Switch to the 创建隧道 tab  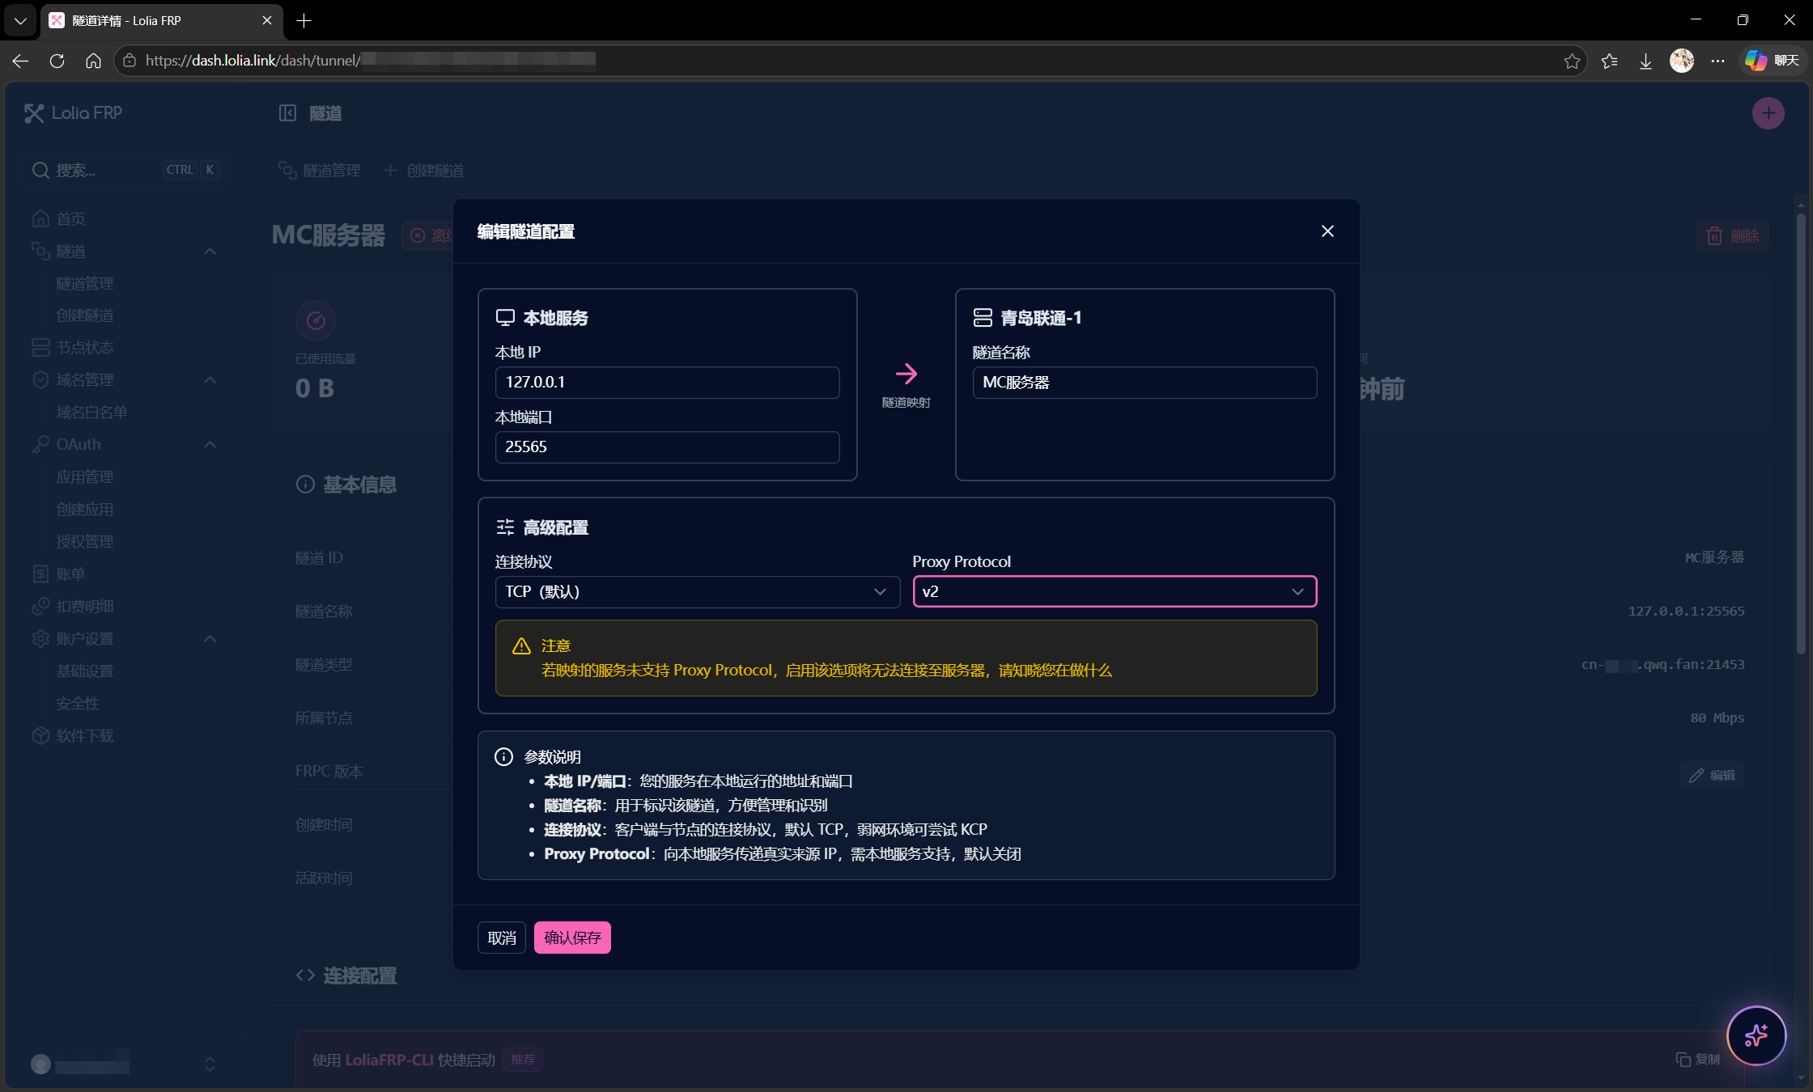coord(424,171)
